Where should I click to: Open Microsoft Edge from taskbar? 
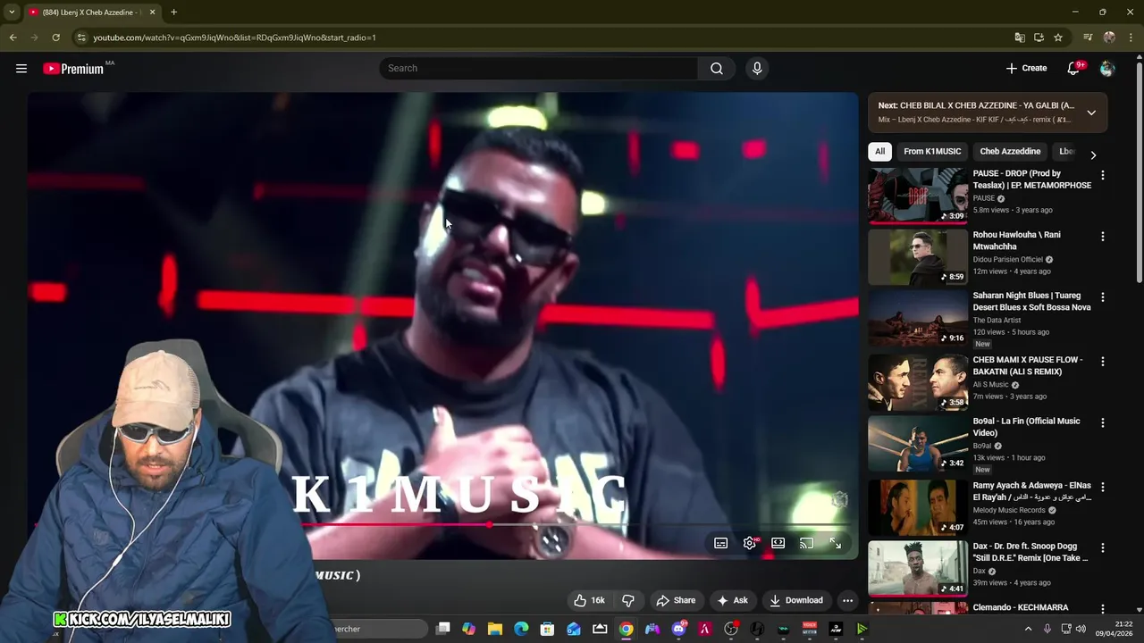coord(521,629)
